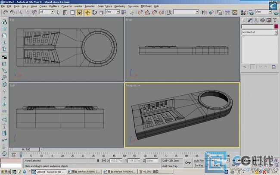This screenshot has height=175, width=280.
Task: Open the Layer Manager
Action: point(219,12)
